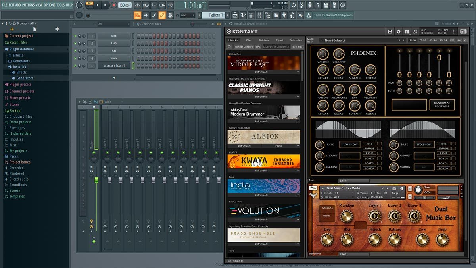The height and width of the screenshot is (268, 476).
Task: Open the Mixer view icon in toolbar
Action: (260, 15)
